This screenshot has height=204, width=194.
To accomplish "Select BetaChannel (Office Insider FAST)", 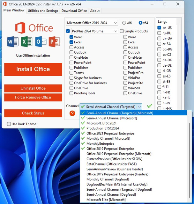I will pyautogui.click(x=134, y=164).
